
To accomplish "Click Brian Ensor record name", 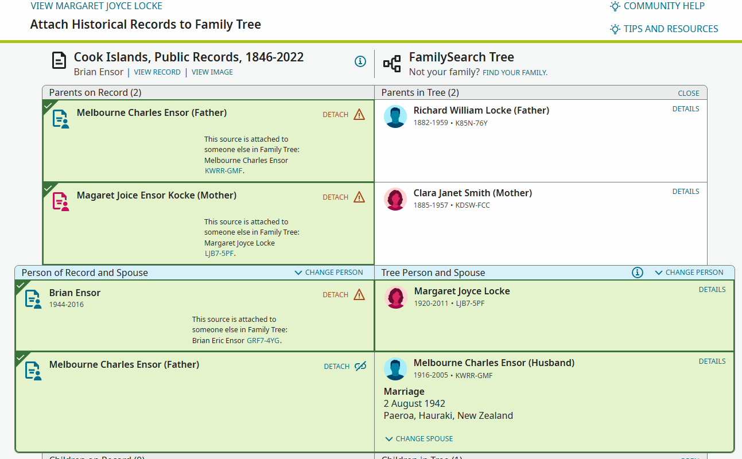I will (75, 293).
